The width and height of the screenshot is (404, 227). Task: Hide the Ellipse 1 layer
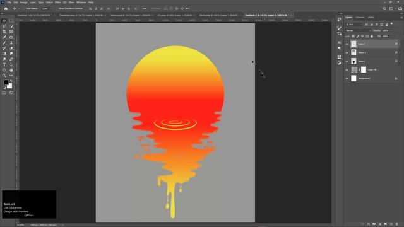[x=347, y=52]
